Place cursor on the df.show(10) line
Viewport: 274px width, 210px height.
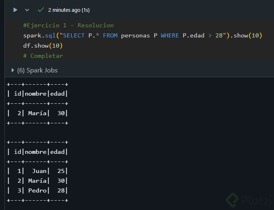(43, 46)
